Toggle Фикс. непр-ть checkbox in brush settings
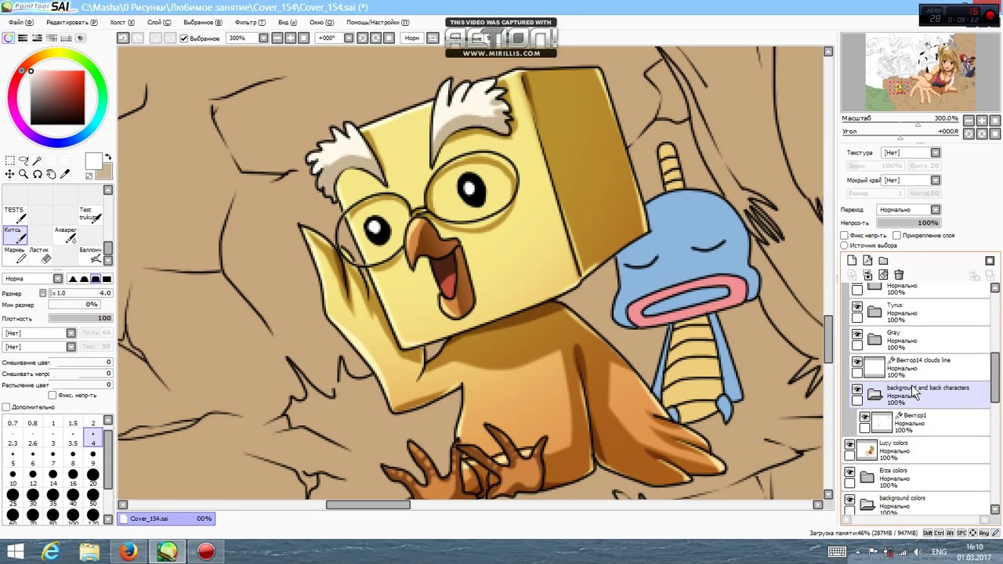The width and height of the screenshot is (1003, 564). point(53,396)
